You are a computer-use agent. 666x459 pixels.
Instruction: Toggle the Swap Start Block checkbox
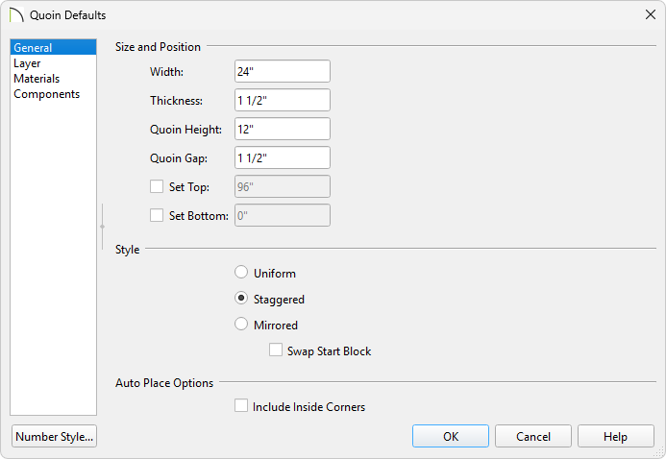pyautogui.click(x=276, y=350)
